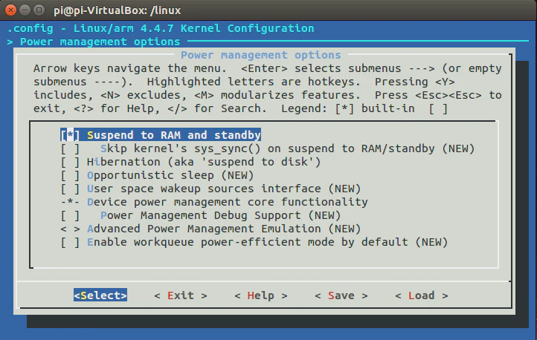Select the 'Hibernation (aka suspend to disk)' label

[204, 162]
